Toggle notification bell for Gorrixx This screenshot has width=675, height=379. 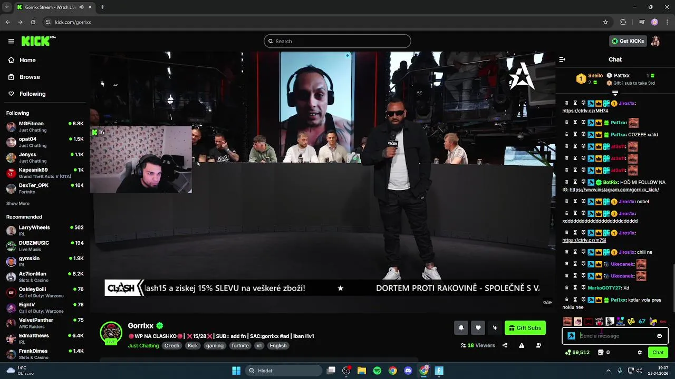(x=461, y=328)
